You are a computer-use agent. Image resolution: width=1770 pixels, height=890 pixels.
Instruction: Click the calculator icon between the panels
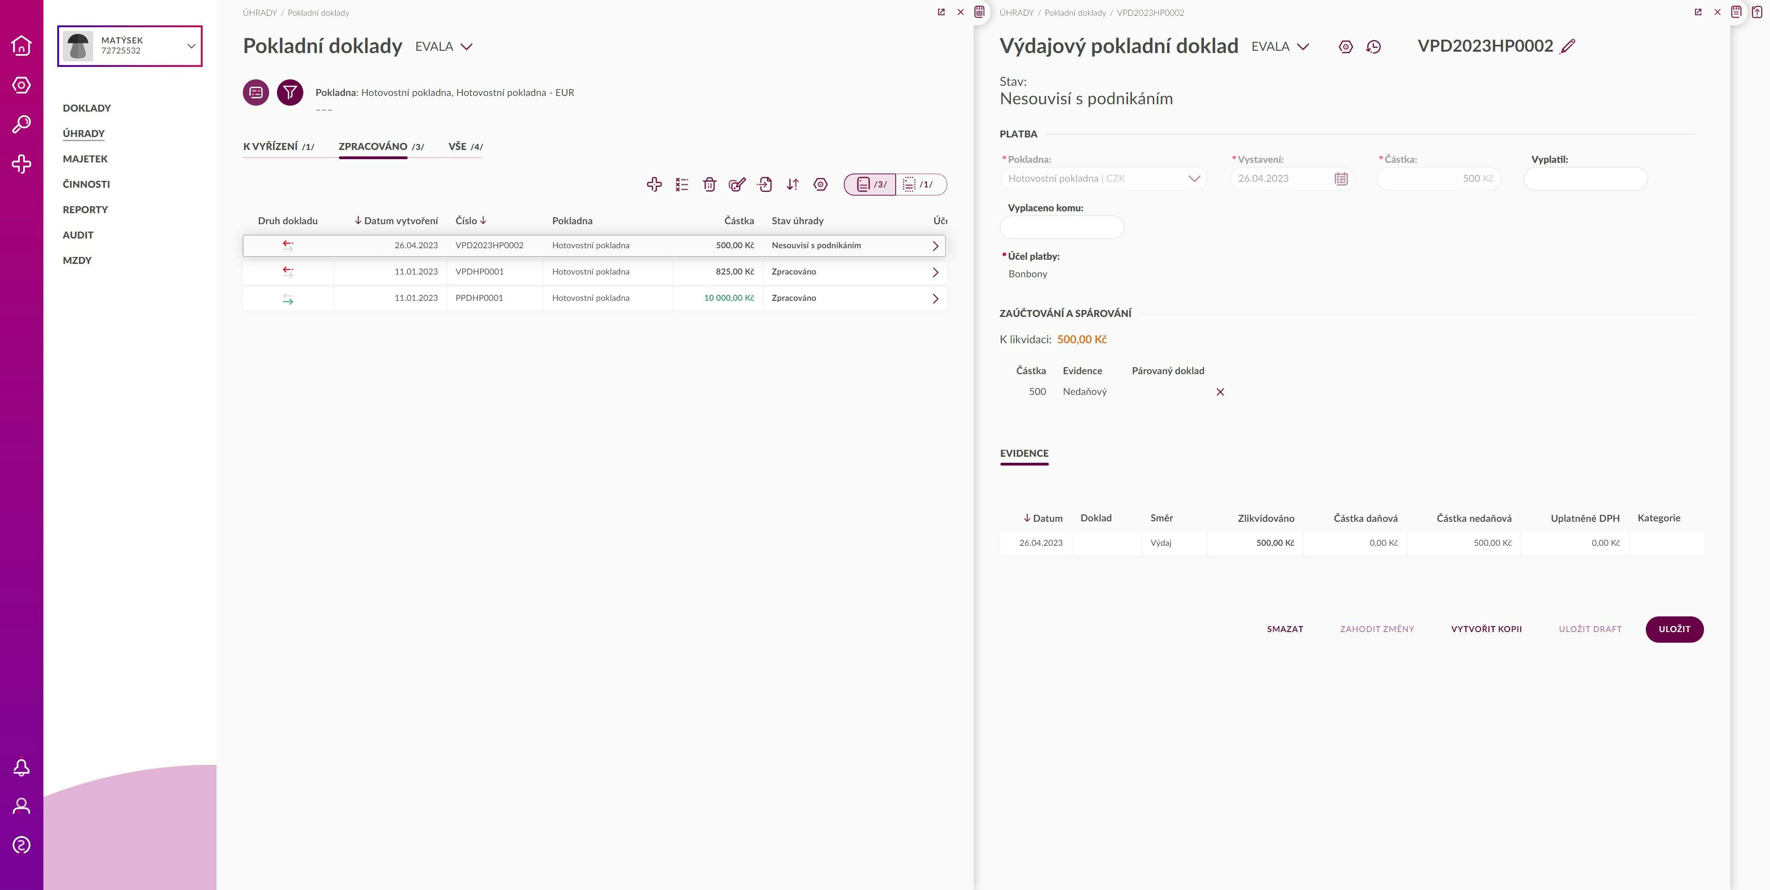tap(980, 12)
